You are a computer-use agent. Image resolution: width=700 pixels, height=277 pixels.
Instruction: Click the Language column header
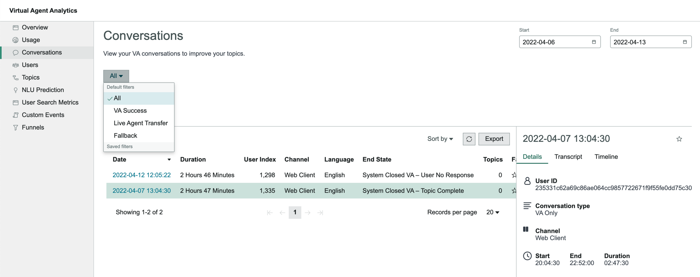coord(339,160)
